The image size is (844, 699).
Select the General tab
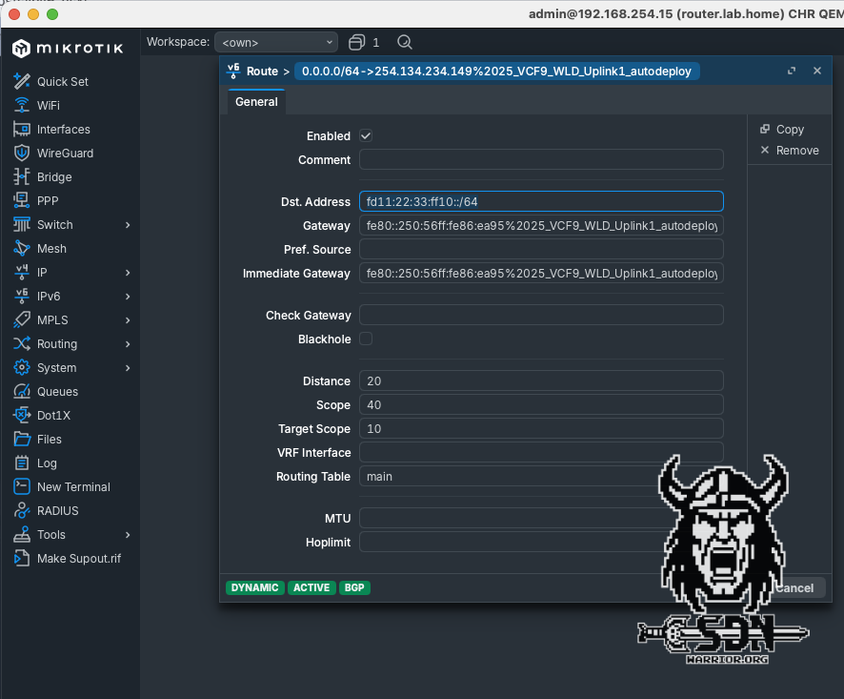coord(256,102)
